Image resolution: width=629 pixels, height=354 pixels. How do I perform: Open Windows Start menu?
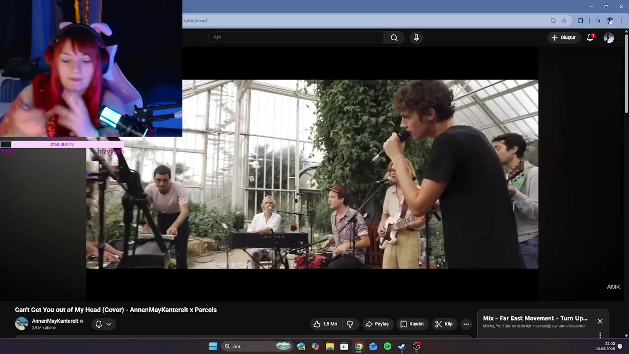tap(213, 346)
